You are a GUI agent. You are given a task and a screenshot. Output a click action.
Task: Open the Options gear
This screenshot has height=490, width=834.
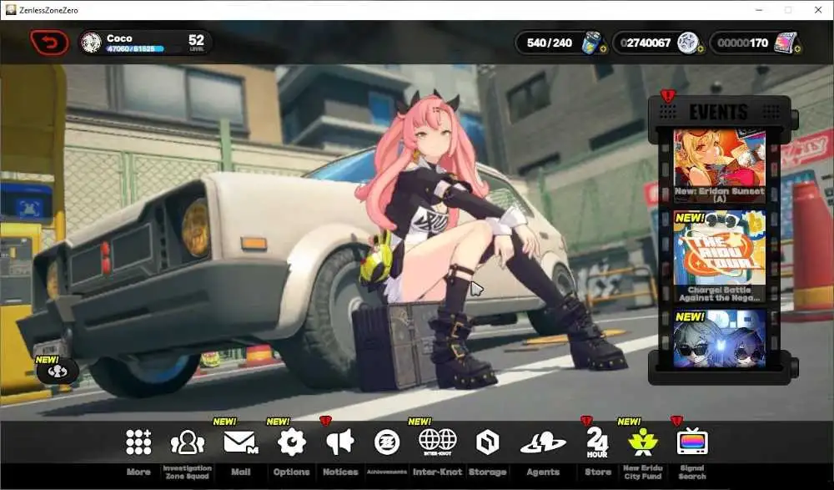[291, 442]
